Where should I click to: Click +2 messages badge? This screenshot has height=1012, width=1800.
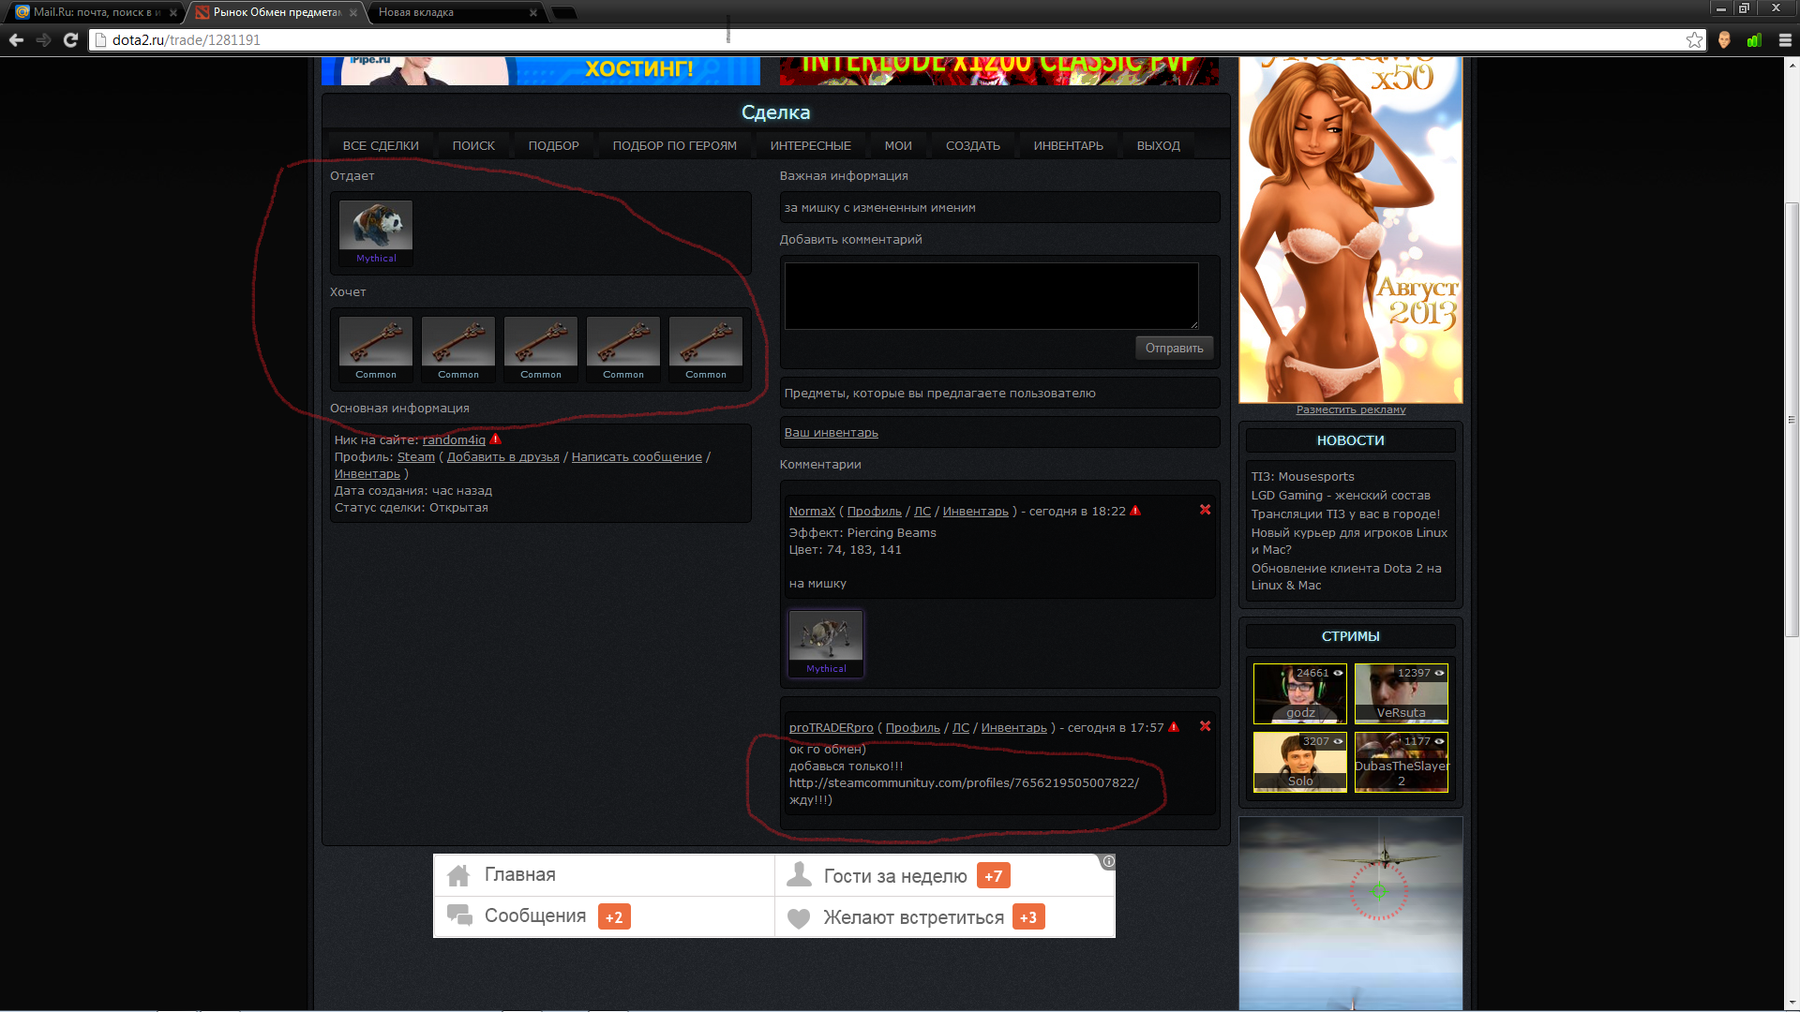614,917
